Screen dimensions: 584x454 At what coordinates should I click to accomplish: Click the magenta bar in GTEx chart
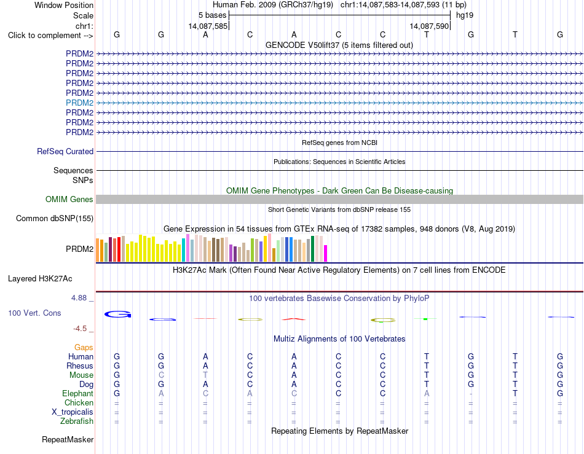(326, 254)
